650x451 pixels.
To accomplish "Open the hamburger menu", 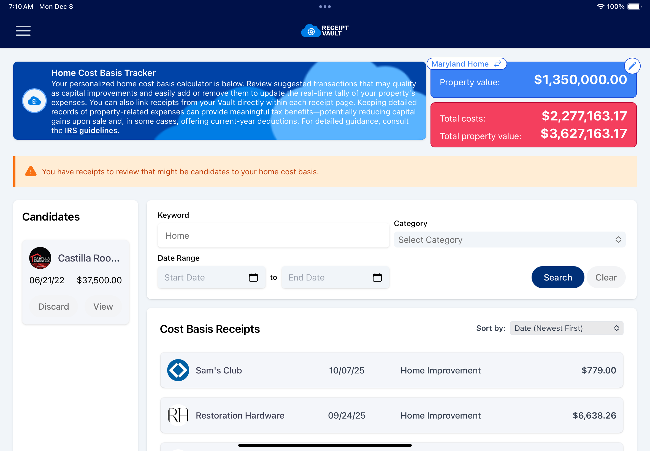I will 23,31.
